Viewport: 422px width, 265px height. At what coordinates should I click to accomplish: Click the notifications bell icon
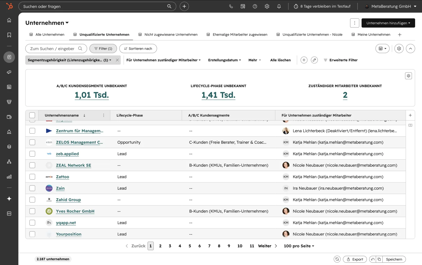click(279, 6)
